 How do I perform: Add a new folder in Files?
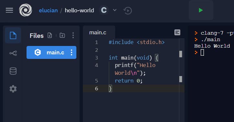click(x=62, y=35)
